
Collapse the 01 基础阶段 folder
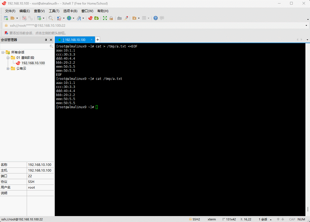click(8, 58)
